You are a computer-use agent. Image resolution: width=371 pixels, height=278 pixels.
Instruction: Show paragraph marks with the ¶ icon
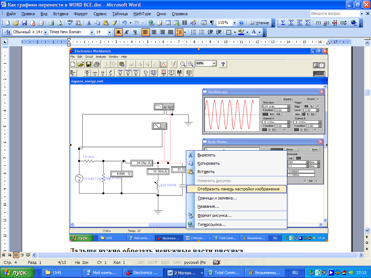point(212,23)
